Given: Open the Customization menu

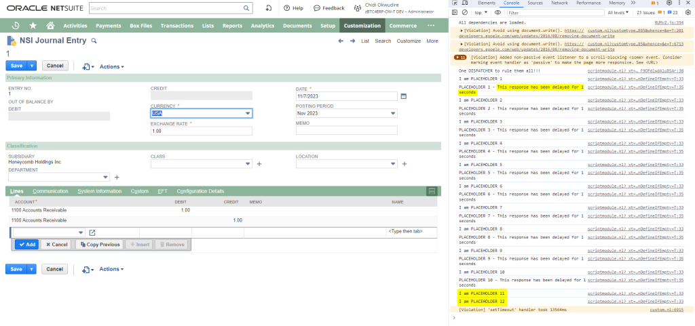Looking at the screenshot, I should tap(362, 26).
